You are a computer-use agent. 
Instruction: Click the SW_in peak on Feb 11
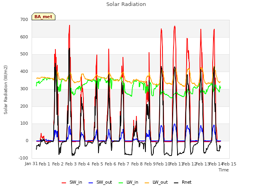(175, 27)
